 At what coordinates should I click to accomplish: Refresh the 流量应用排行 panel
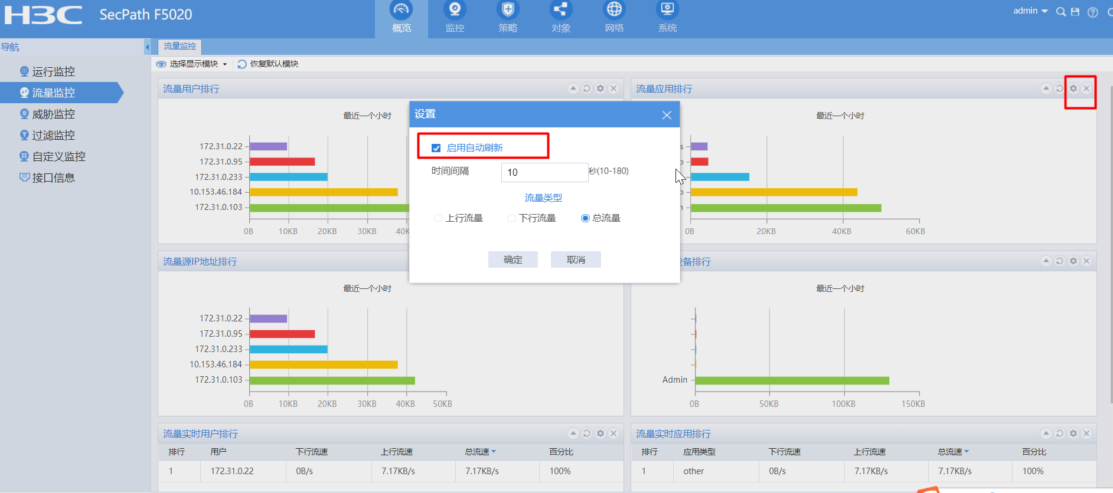click(1060, 88)
